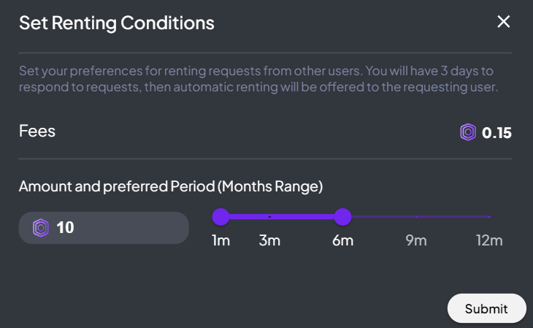Image resolution: width=533 pixels, height=328 pixels.
Task: Select the 3m period label
Action: [270, 241]
